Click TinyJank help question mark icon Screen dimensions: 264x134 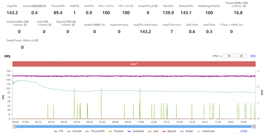coord(244,6)
